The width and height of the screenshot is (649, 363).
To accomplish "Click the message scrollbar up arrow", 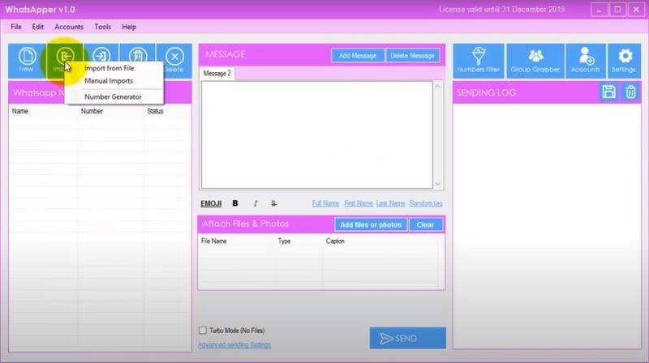I will [438, 86].
